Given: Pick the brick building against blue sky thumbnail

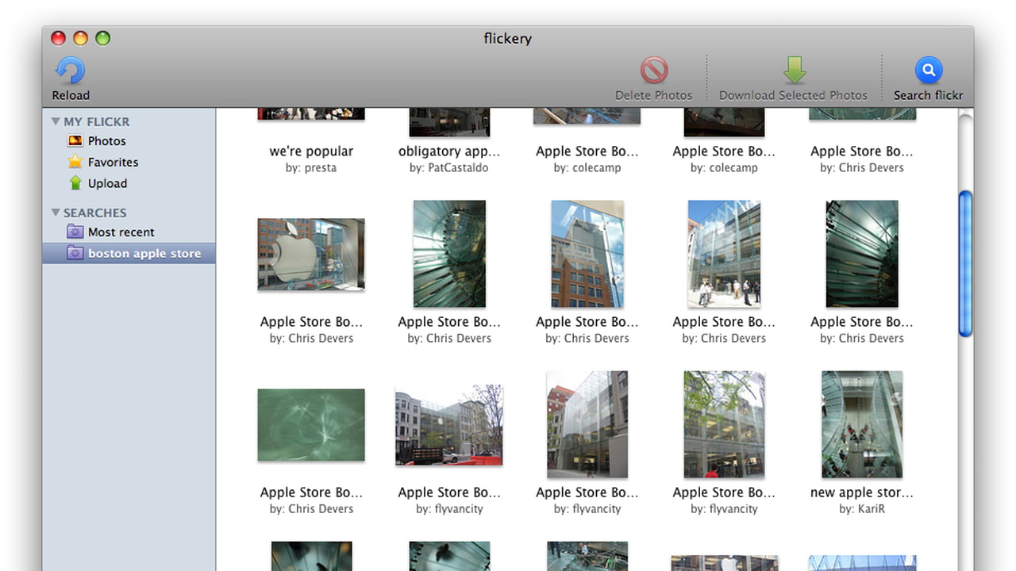Looking at the screenshot, I should (587, 254).
